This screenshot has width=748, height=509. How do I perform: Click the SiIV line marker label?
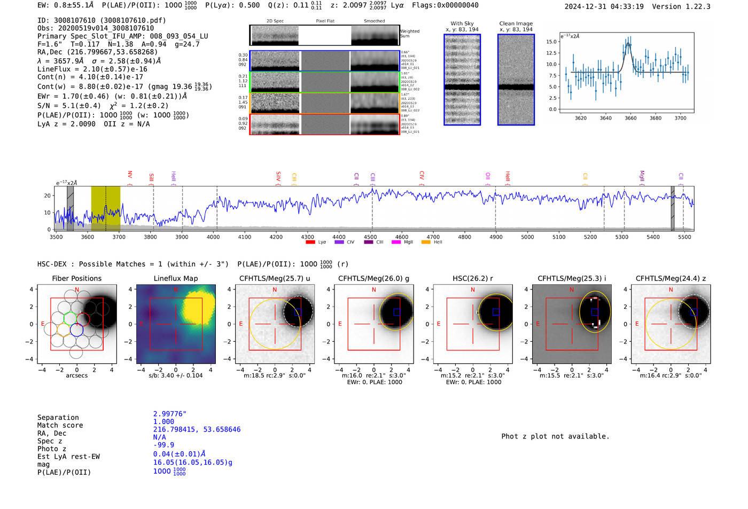[x=278, y=177]
